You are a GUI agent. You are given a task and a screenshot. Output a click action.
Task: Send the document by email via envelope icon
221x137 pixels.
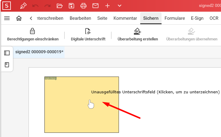tap(95, 6)
